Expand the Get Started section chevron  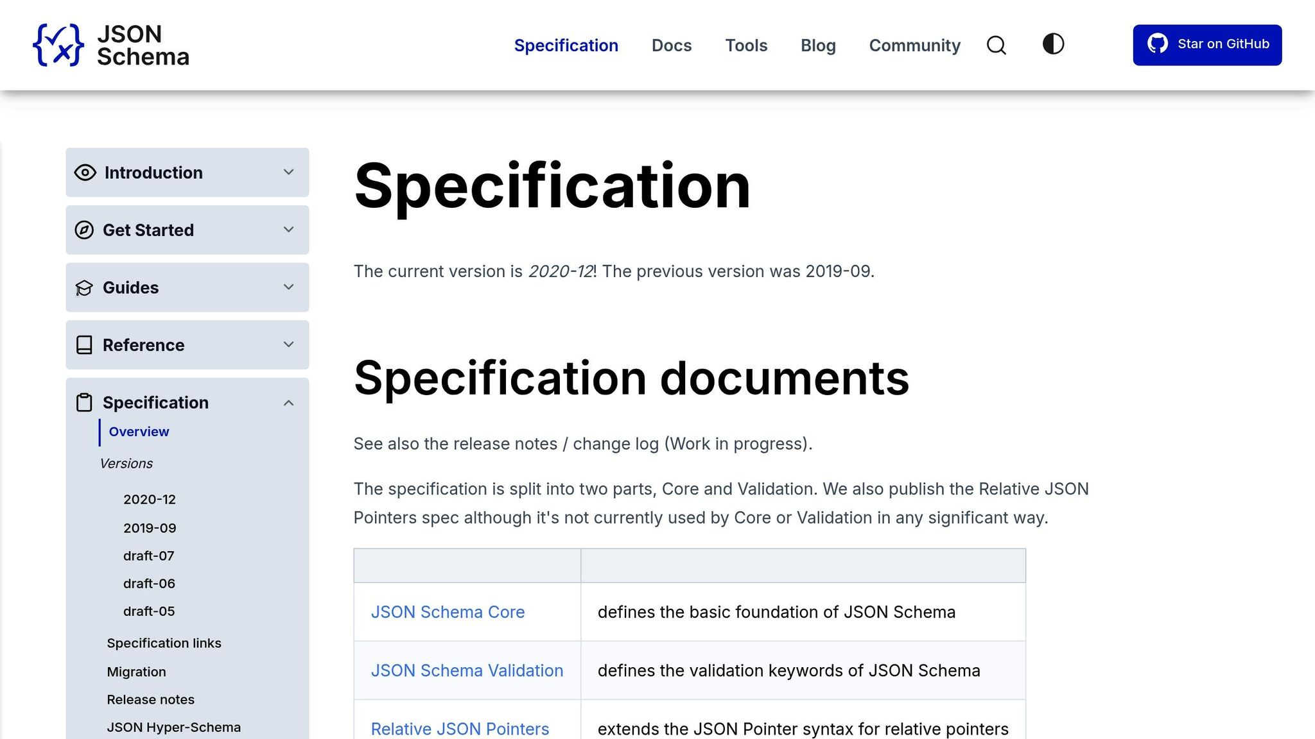289,230
